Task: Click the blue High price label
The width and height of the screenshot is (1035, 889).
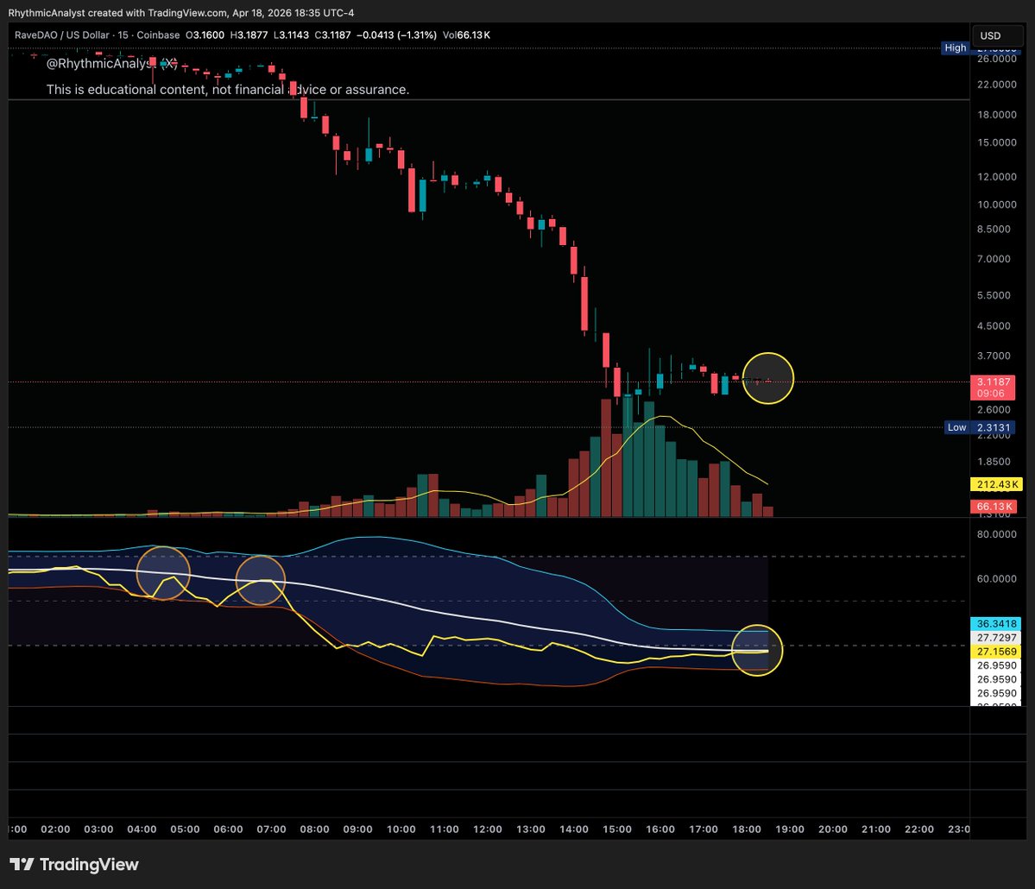Action: point(955,47)
